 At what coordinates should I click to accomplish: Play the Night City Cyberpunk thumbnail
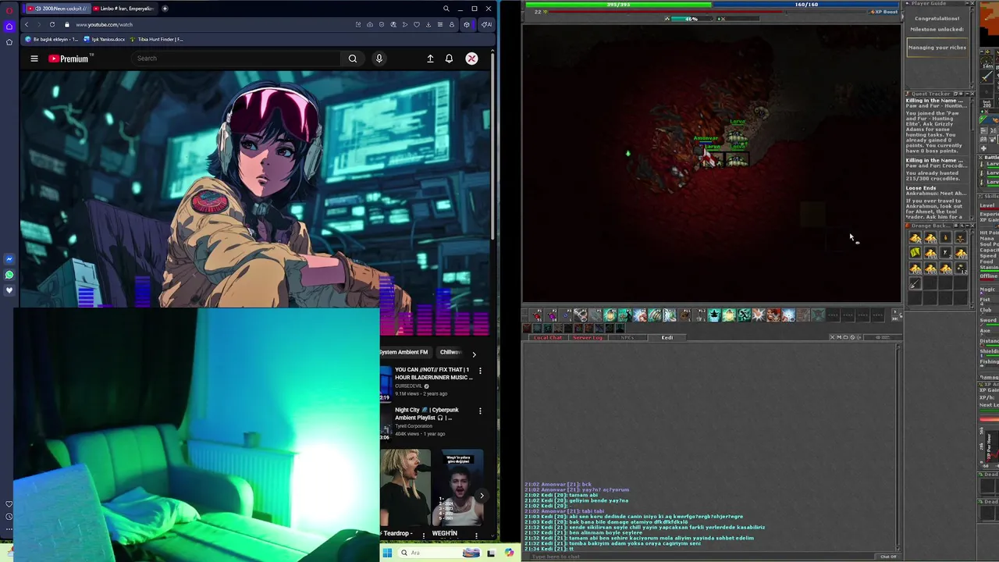(x=386, y=424)
